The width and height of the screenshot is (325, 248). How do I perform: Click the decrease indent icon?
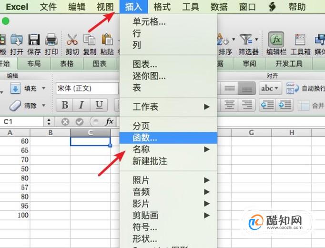(268, 105)
